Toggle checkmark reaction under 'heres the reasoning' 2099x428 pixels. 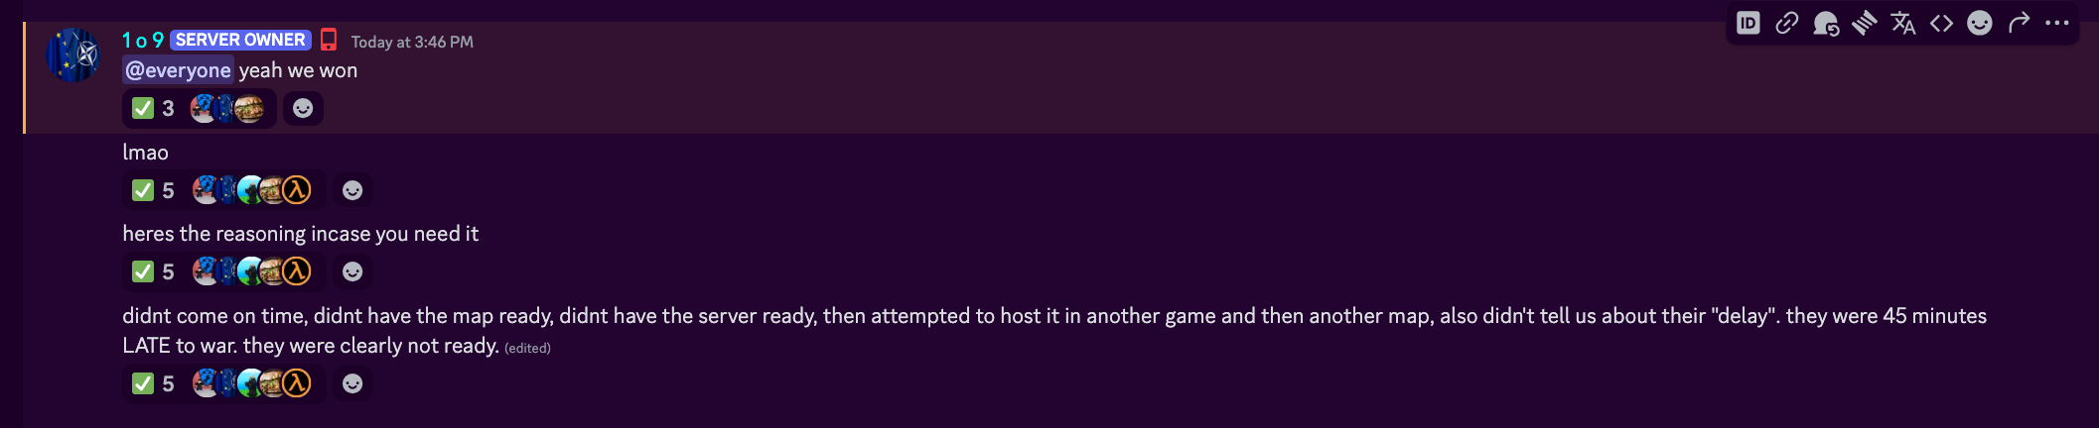223,271
